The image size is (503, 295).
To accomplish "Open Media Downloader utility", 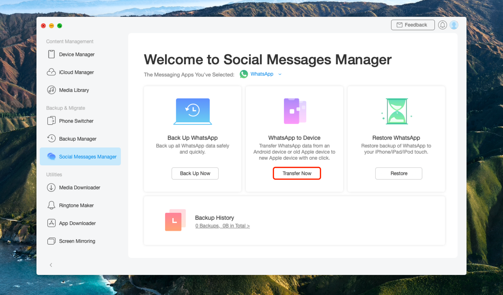I will point(80,188).
